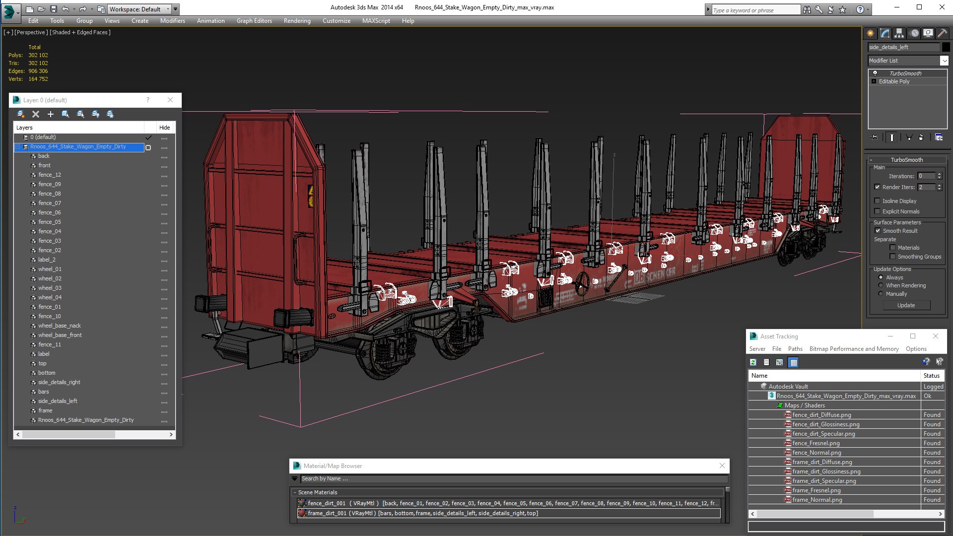Screen dimensions: 953x536
Task: Collapse Rnoos_644_Stake_Wagon_Empty_Dirty layer tree
Action: point(18,147)
